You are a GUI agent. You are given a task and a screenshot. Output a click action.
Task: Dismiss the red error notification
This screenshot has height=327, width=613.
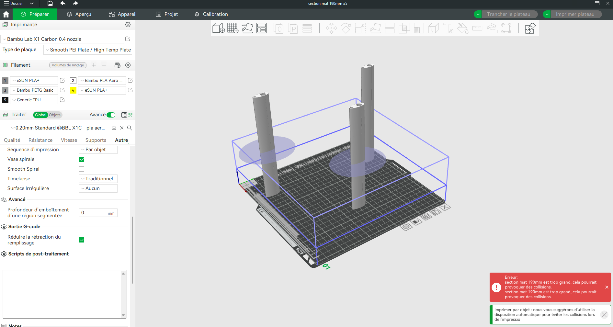coord(607,287)
